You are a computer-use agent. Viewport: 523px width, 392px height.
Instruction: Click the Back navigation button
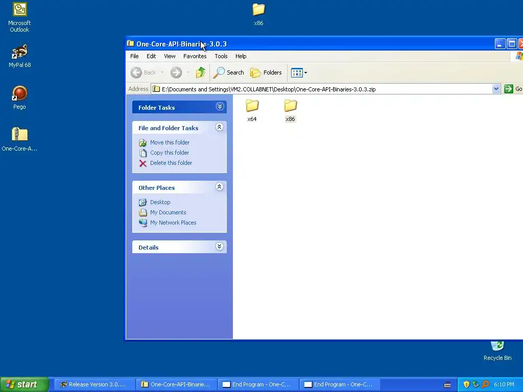tap(144, 72)
